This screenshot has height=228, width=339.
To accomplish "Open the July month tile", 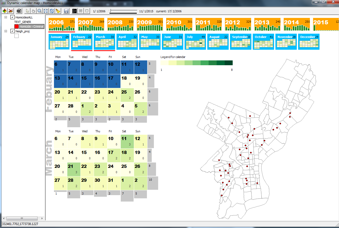I will point(195,42).
